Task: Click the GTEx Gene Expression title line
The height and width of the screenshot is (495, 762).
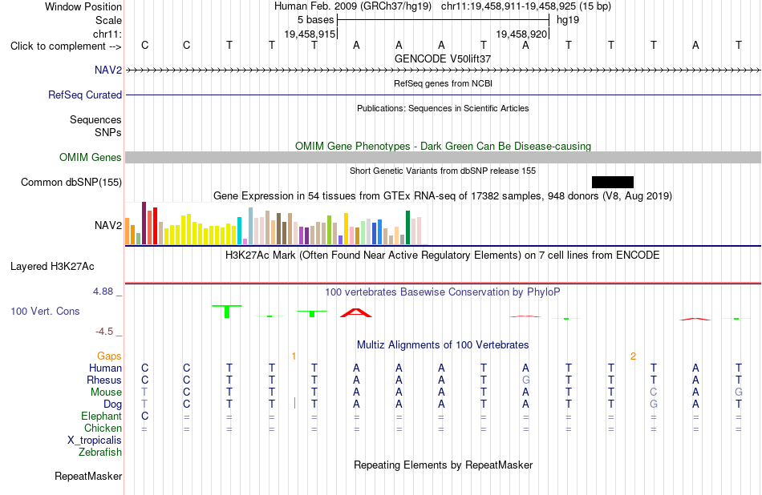Action: [x=443, y=196]
